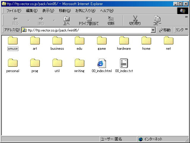Click the page icon in address bar
This screenshot has width=190, height=143.
coord(24,30)
